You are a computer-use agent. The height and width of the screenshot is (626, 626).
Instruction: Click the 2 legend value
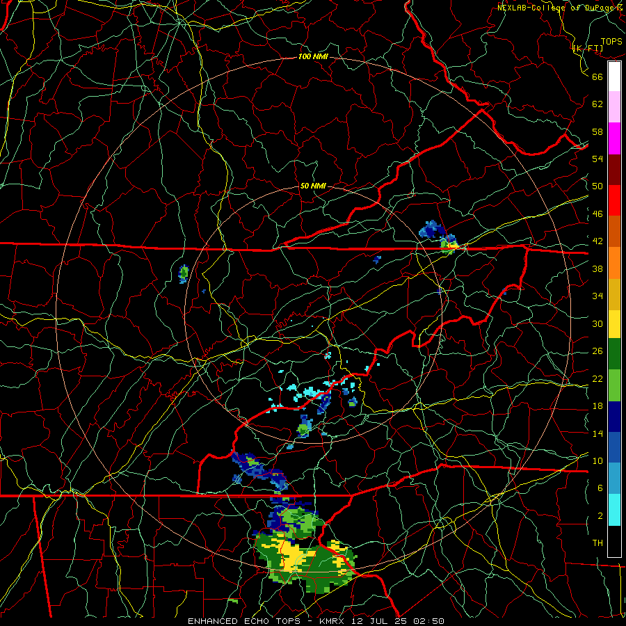pyautogui.click(x=600, y=516)
